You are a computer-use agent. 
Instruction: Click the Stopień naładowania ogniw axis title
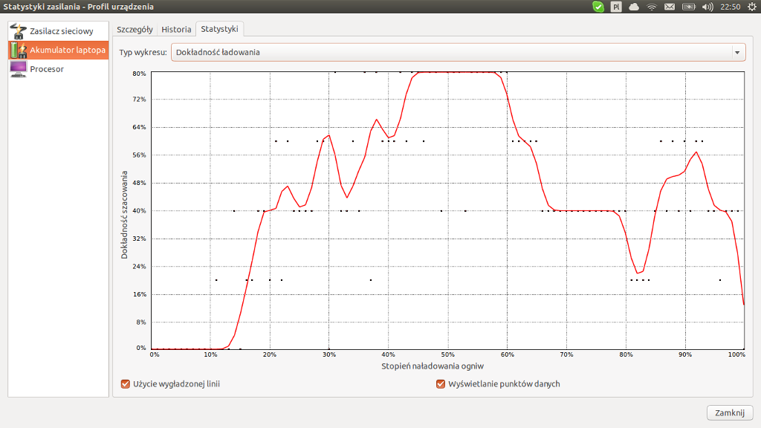[x=433, y=366]
